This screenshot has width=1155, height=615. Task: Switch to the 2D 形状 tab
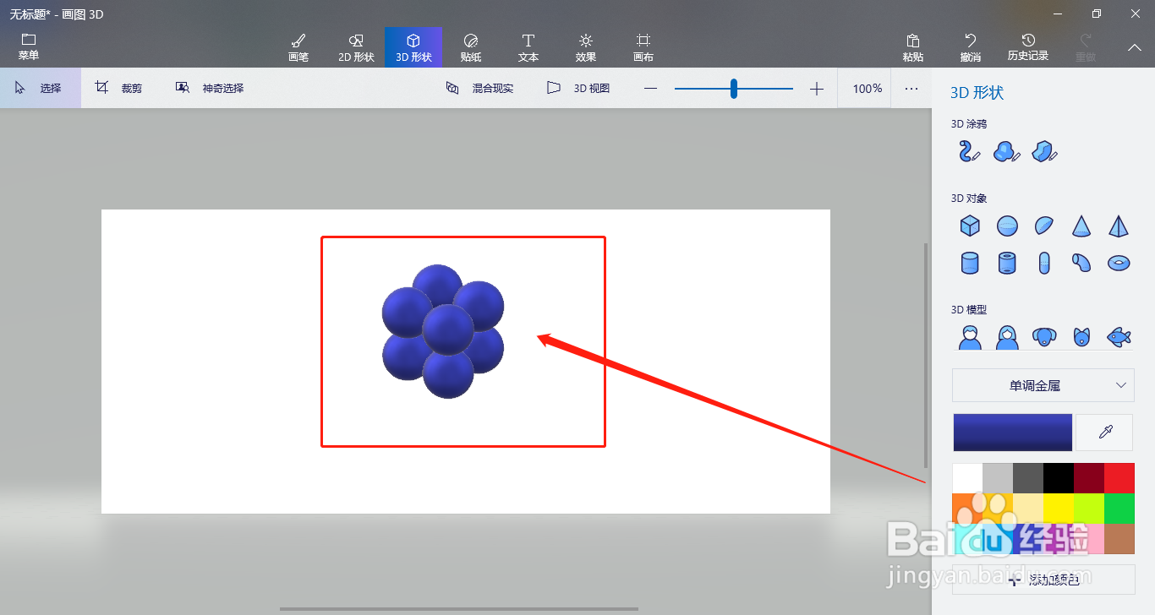click(x=356, y=47)
